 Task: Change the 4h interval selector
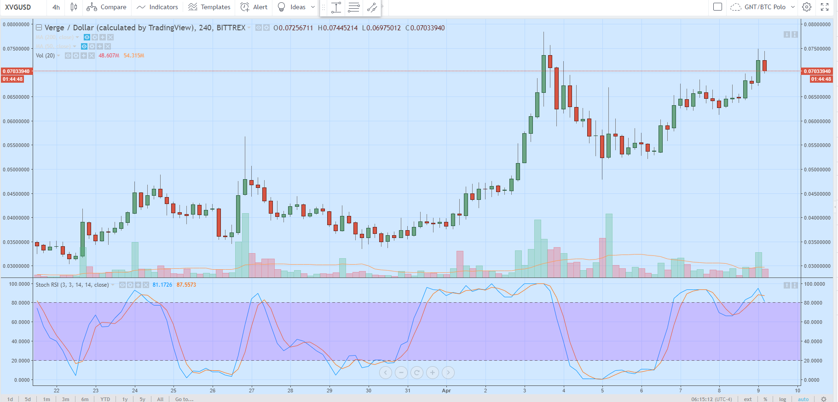click(x=56, y=7)
